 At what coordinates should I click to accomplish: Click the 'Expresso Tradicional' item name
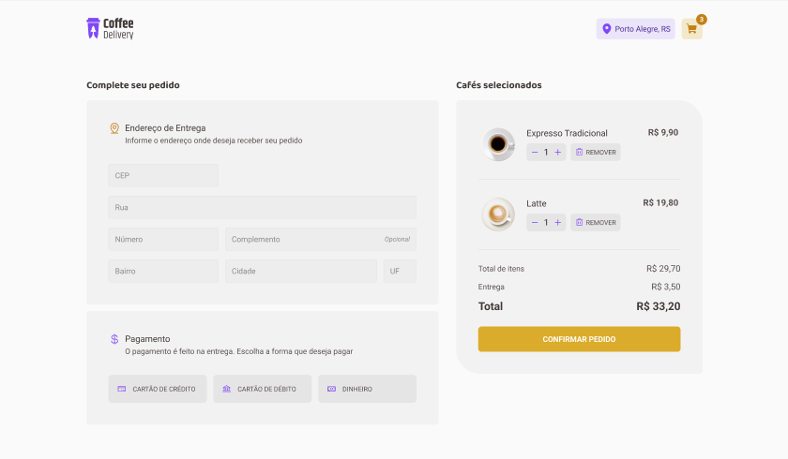click(x=567, y=133)
